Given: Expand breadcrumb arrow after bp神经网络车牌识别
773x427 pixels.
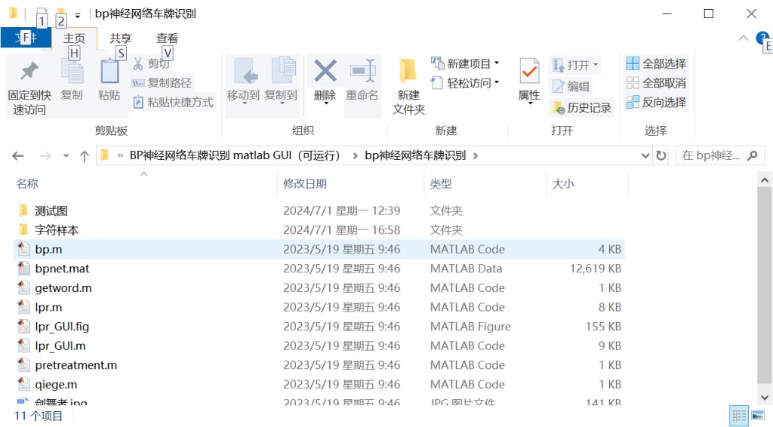Looking at the screenshot, I should tap(476, 156).
